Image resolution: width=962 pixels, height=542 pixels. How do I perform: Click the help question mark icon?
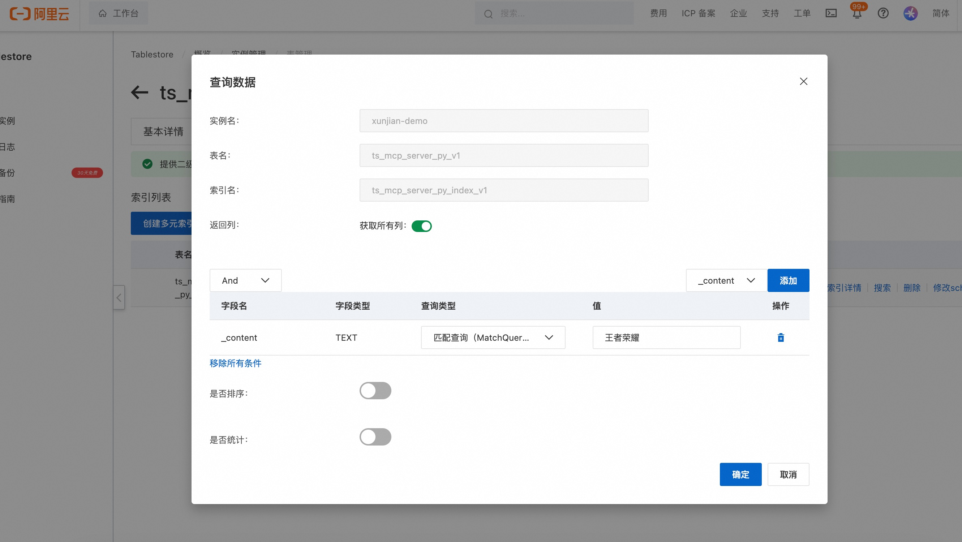click(x=883, y=13)
